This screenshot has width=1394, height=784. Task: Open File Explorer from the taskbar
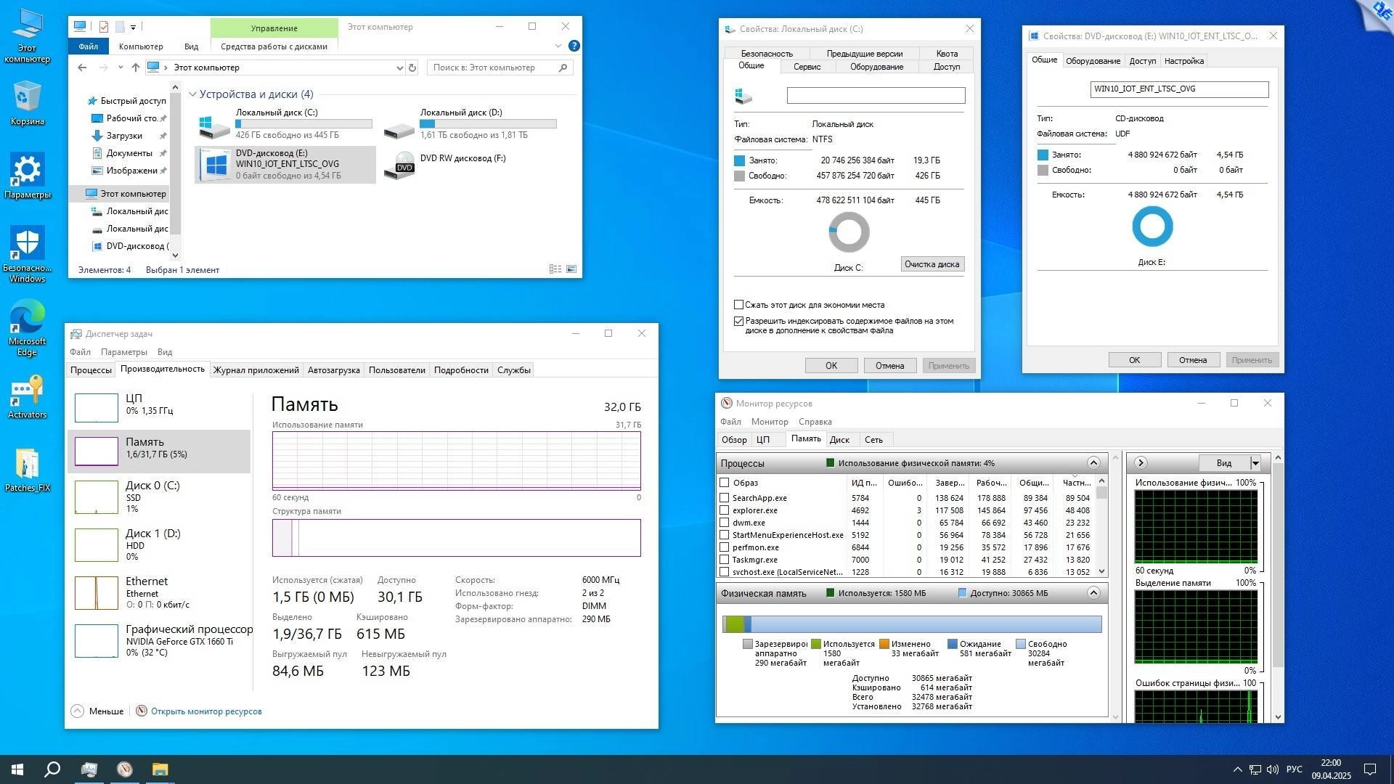coord(160,769)
